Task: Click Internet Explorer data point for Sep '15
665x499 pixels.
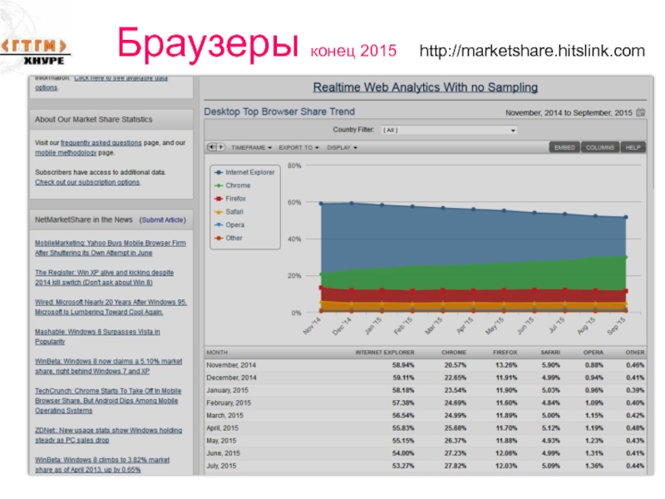Action: tap(626, 217)
